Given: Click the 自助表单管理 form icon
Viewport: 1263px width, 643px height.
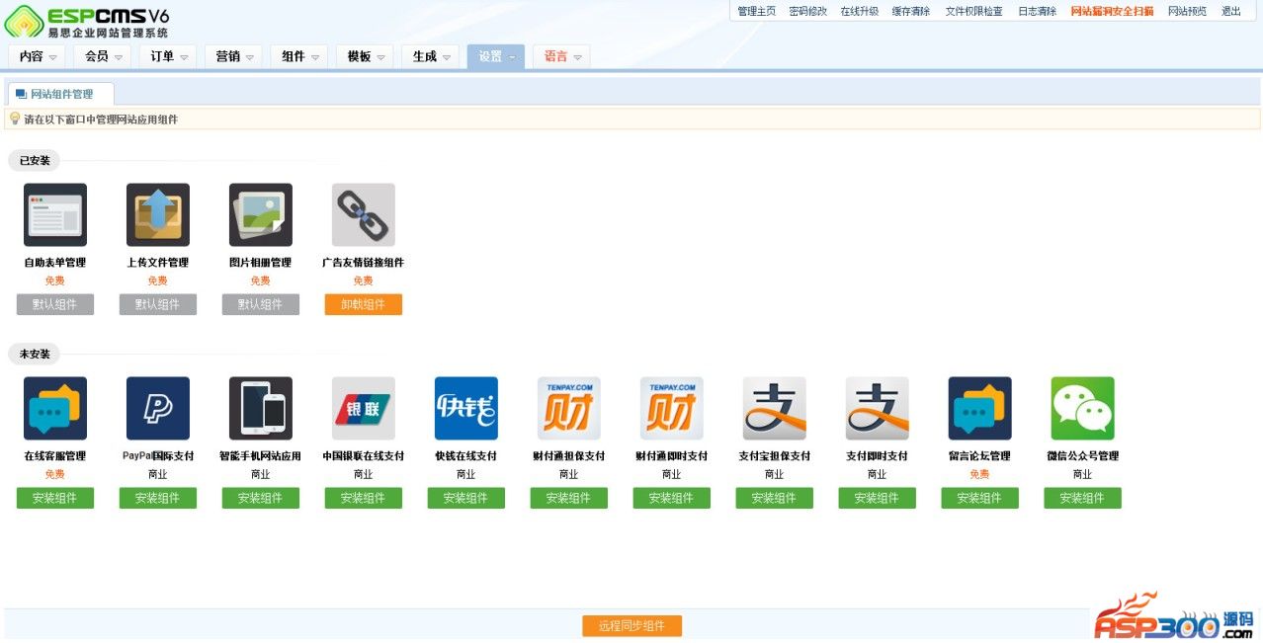Looking at the screenshot, I should tap(54, 214).
